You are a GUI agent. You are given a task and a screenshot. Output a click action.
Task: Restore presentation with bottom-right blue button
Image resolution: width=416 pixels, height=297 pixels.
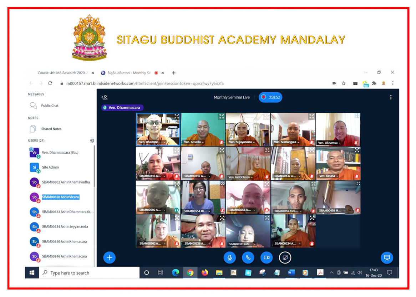387,257
